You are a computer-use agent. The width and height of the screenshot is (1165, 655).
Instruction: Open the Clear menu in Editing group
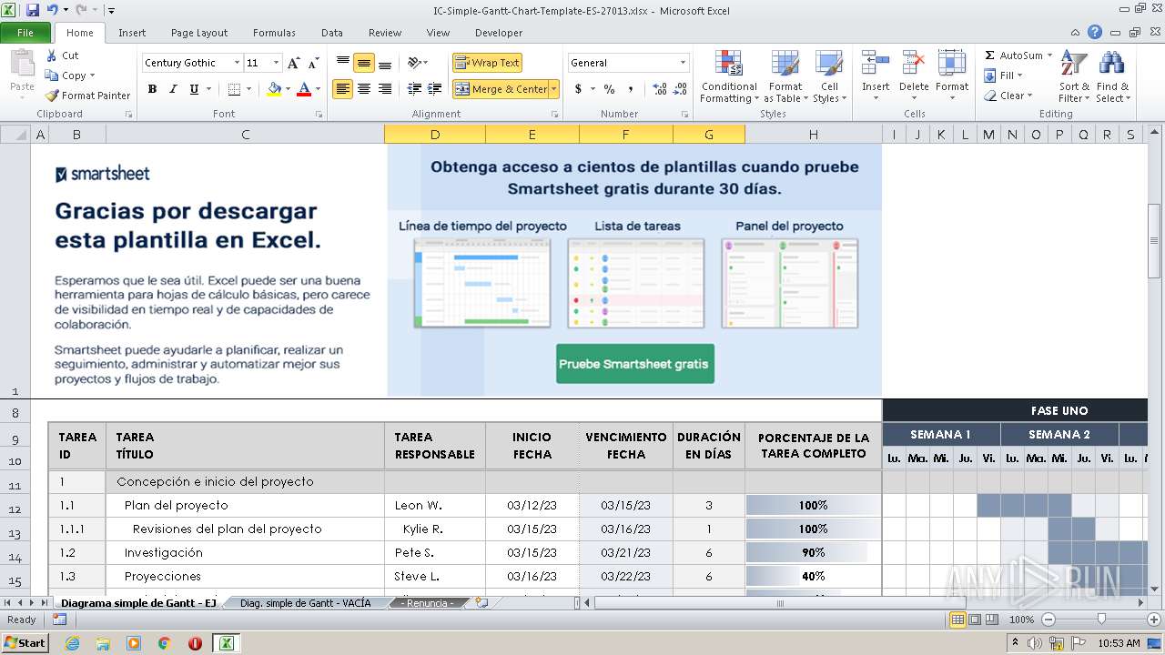pos(1008,96)
